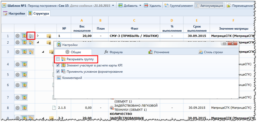Toggle KPI calculation icon in row 5

(25, 75)
